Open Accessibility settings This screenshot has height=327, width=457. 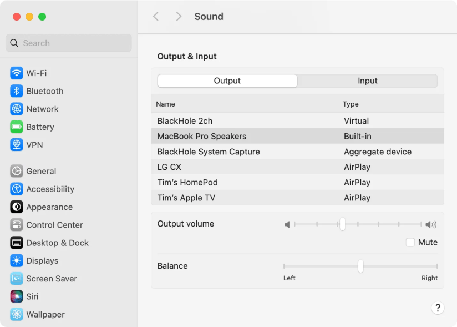[x=50, y=189]
